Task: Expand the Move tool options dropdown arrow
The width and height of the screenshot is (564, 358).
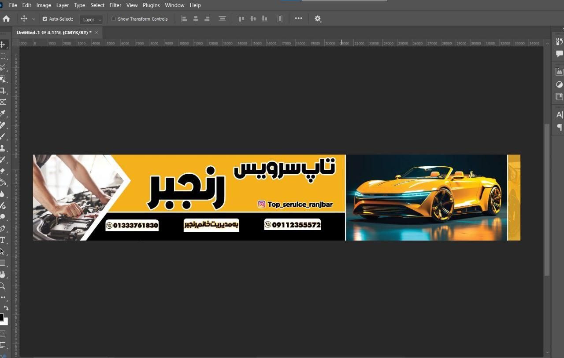Action: pyautogui.click(x=33, y=19)
